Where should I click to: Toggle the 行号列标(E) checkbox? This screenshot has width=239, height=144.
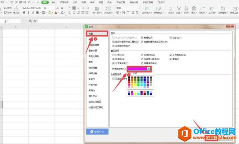[142, 55]
